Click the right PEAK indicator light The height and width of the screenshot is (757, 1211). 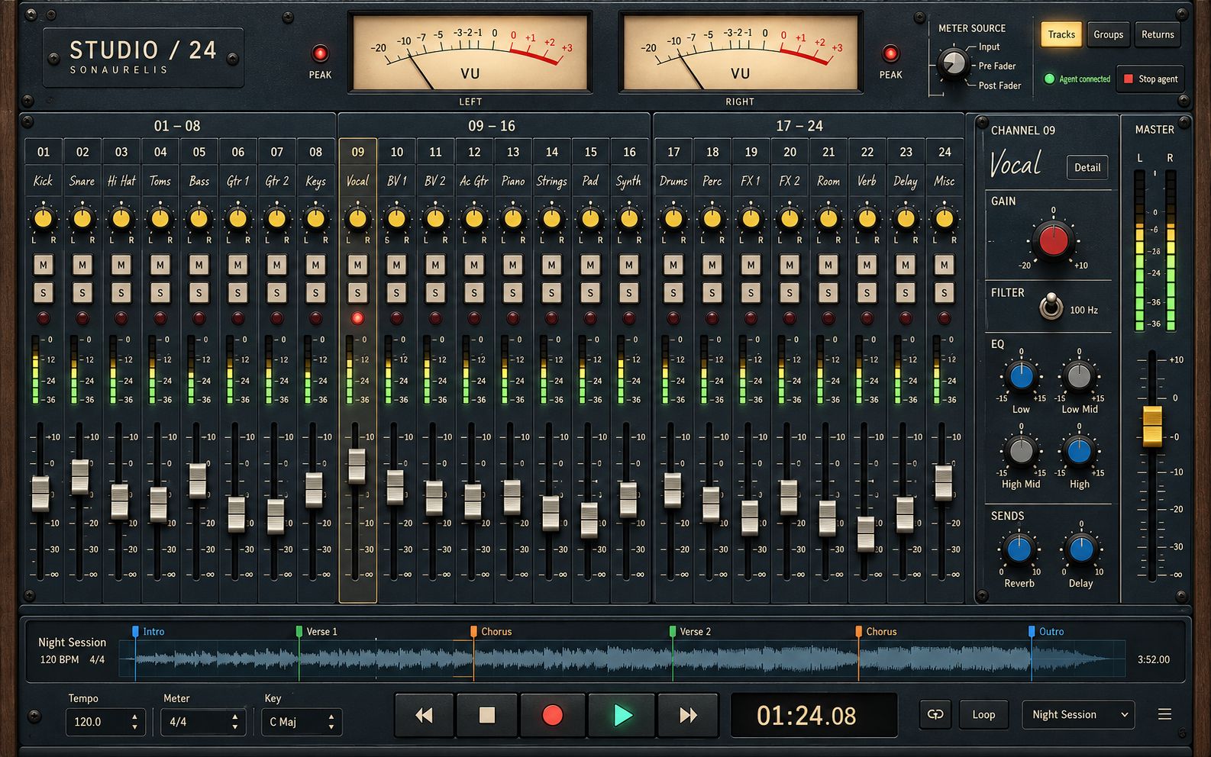[x=890, y=53]
